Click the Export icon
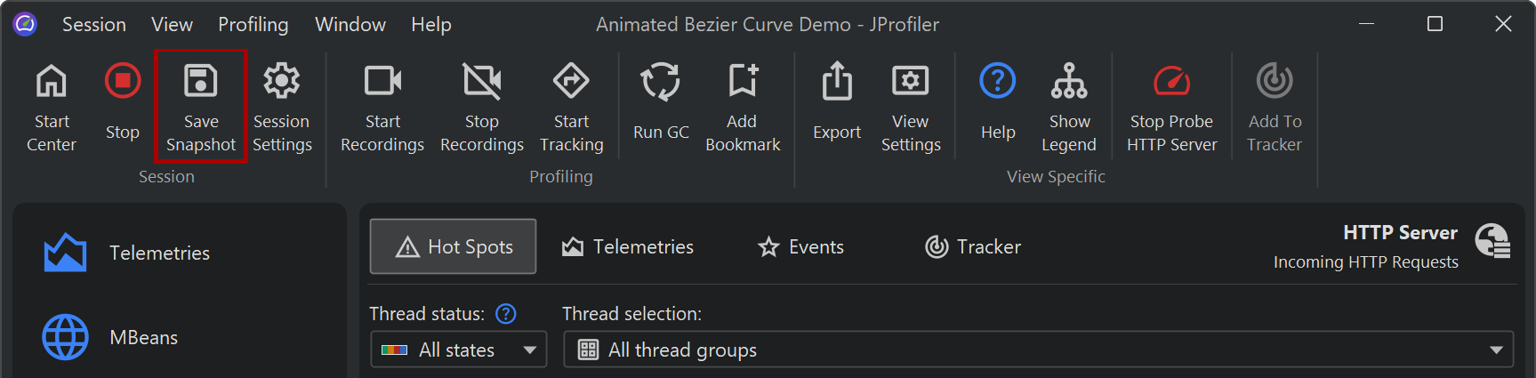 pyautogui.click(x=836, y=82)
